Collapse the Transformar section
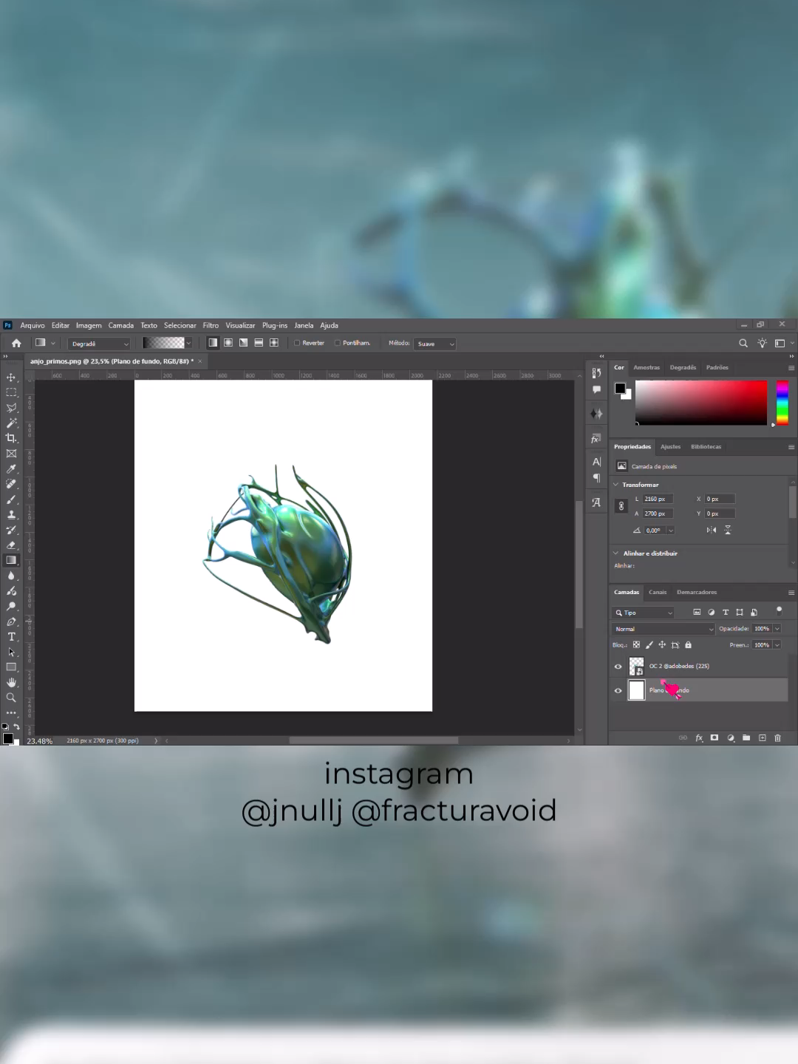This screenshot has height=1064, width=798. tap(616, 485)
